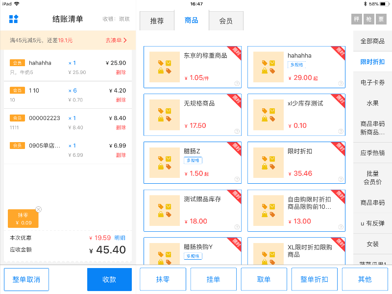Viewport: 392px width, 294px height.
Task: Open the 明细 discount details link
Action: click(120, 238)
